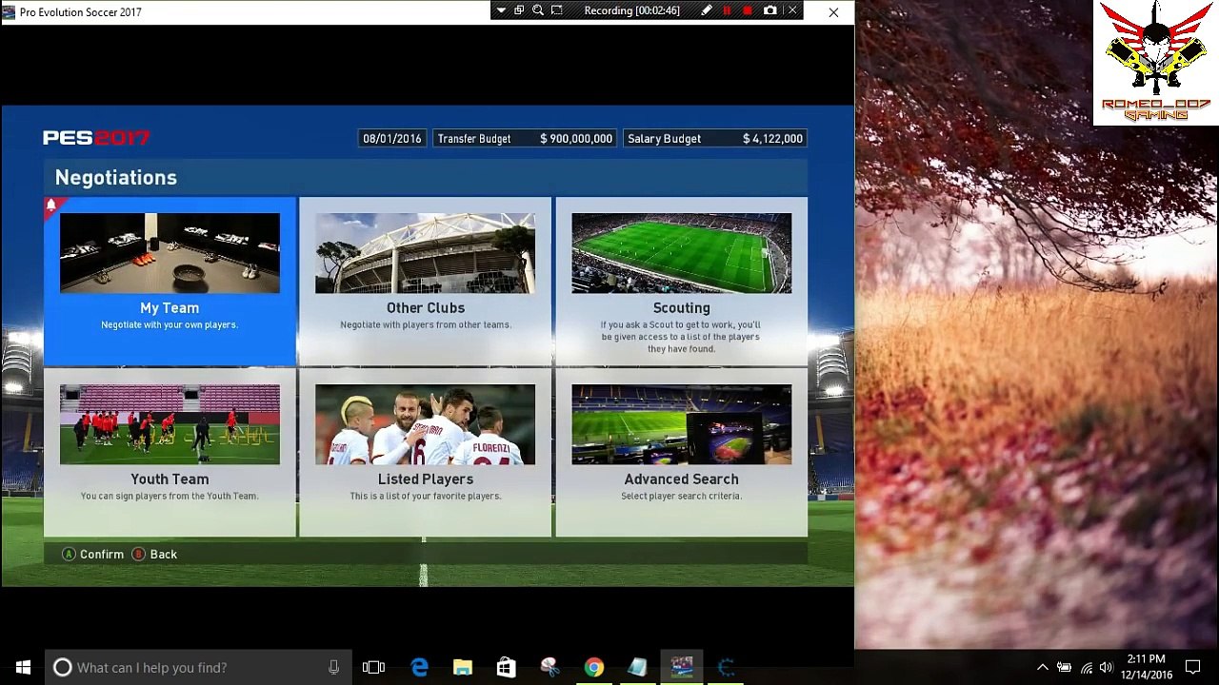Image resolution: width=1219 pixels, height=685 pixels.
Task: Open the Action Center notifications icon
Action: click(1193, 668)
